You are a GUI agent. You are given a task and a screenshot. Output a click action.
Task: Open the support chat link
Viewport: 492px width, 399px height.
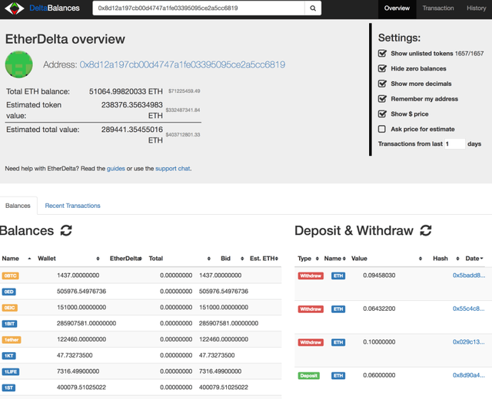(172, 169)
